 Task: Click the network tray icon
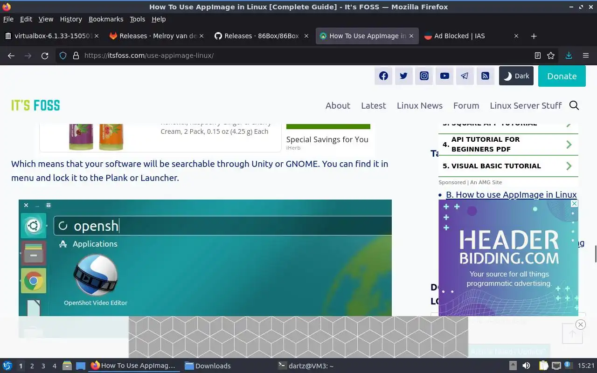(x=556, y=366)
